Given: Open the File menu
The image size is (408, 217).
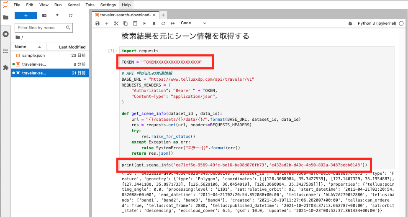Looking at the screenshot, I should coord(17,5).
